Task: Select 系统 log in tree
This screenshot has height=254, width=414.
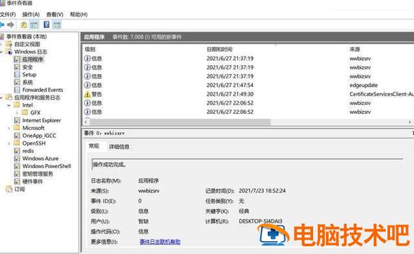Action: click(27, 82)
